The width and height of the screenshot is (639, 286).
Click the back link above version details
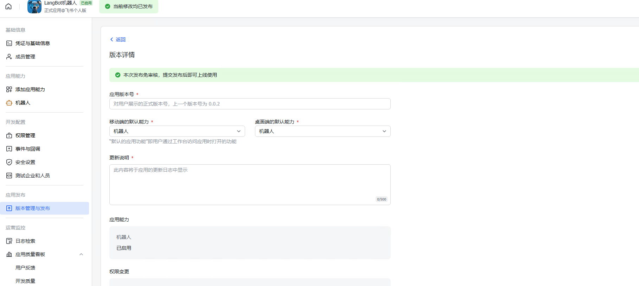point(118,39)
